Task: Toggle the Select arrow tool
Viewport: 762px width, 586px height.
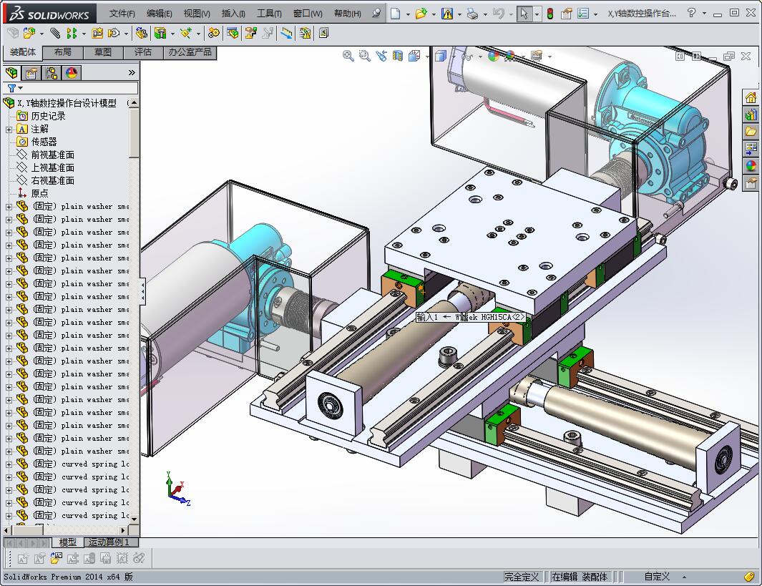Action: (x=524, y=14)
